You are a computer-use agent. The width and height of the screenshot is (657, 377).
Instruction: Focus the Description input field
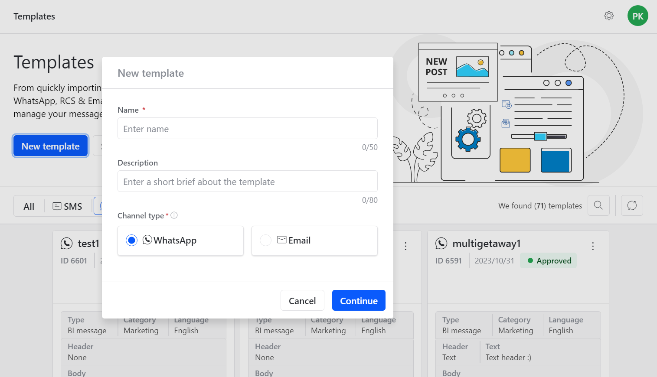coord(248,181)
